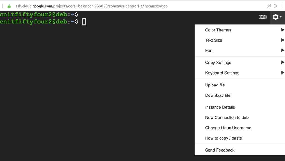Viewport: 285px width, 161px height.
Task: Click the zoom magnifier icon in address bar
Action: [269, 6]
